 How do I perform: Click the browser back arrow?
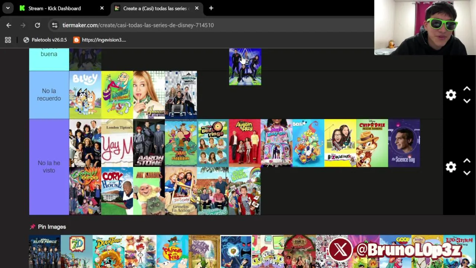pyautogui.click(x=9, y=25)
